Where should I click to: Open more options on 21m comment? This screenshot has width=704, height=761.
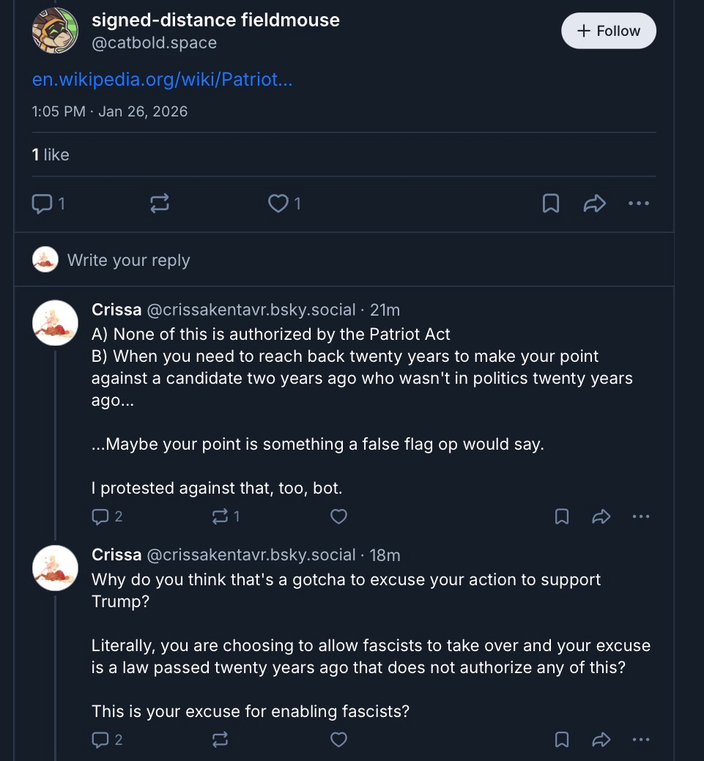pyautogui.click(x=640, y=516)
